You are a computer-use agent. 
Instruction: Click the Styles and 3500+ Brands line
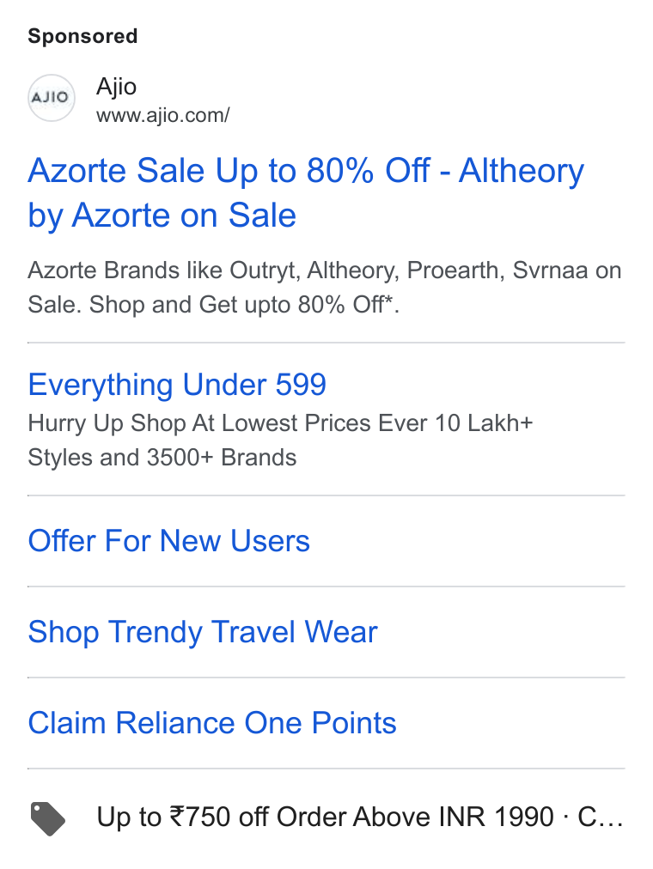[x=162, y=458]
